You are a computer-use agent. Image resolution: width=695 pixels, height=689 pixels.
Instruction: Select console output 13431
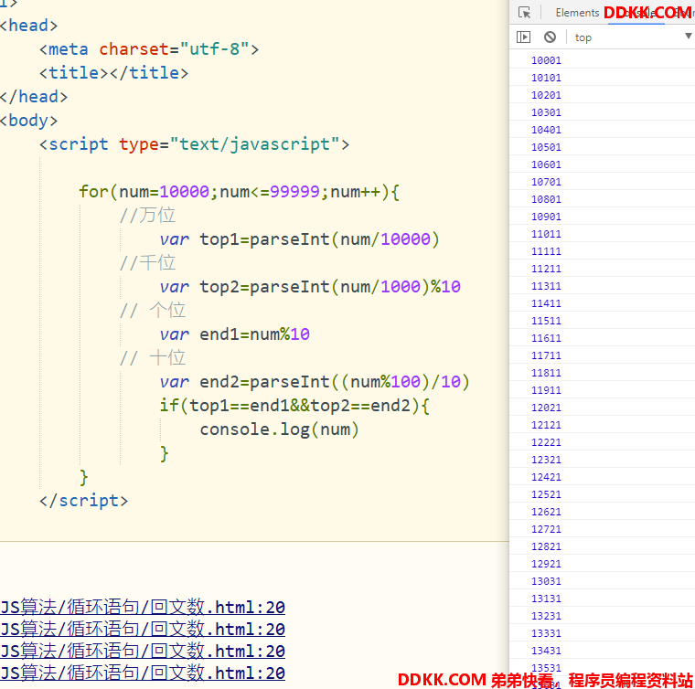tap(546, 651)
